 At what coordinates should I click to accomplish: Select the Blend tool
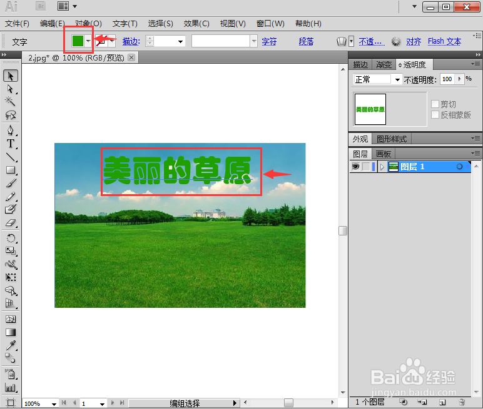click(11, 358)
